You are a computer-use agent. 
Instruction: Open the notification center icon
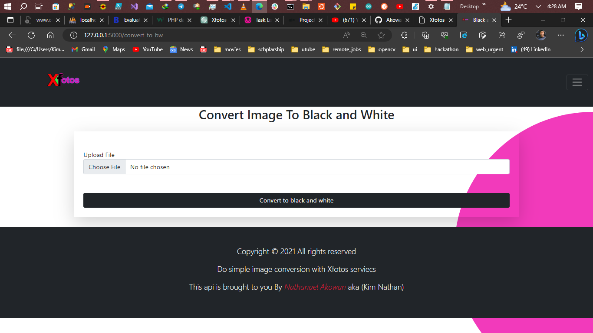pos(578,7)
